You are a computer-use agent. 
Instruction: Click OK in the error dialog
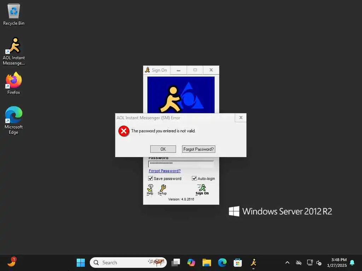click(x=163, y=149)
